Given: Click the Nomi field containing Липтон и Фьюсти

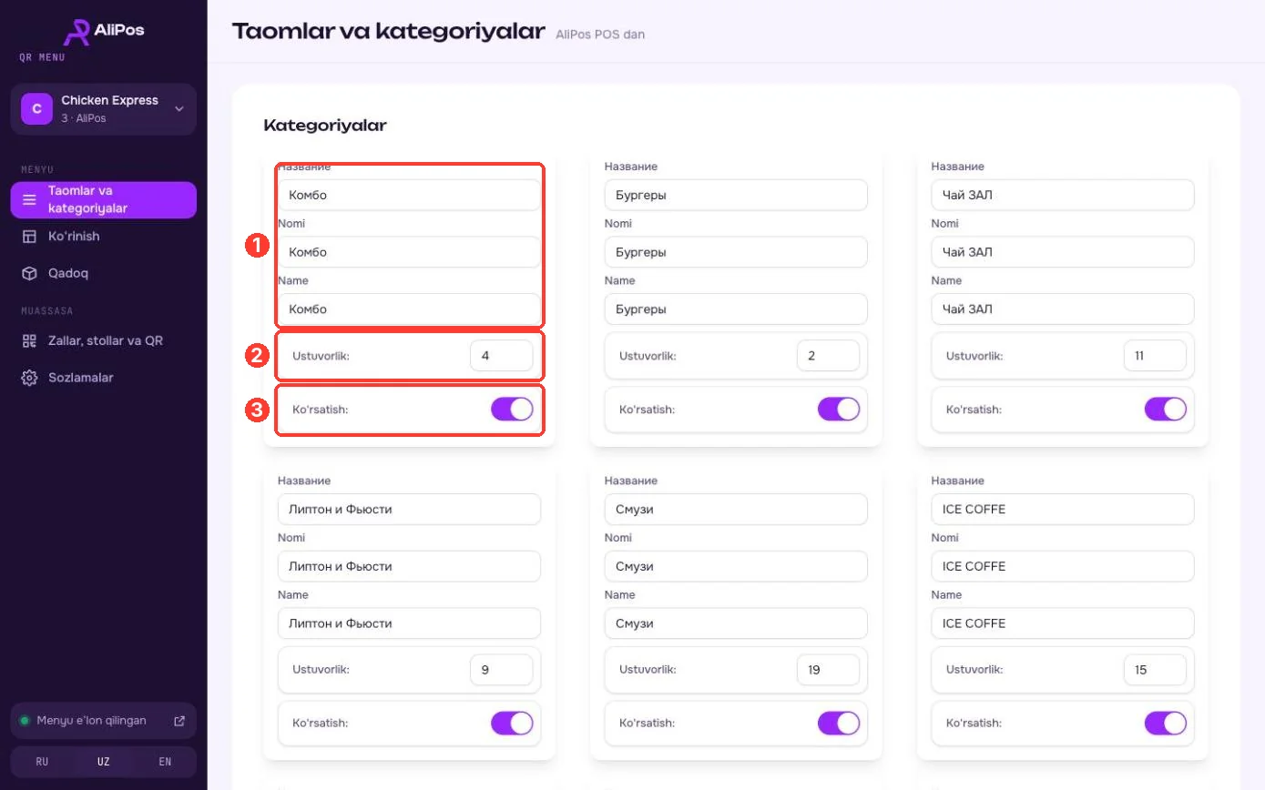Looking at the screenshot, I should pos(409,566).
